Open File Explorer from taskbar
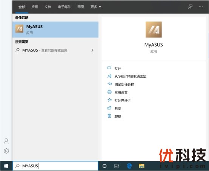 (x=141, y=166)
